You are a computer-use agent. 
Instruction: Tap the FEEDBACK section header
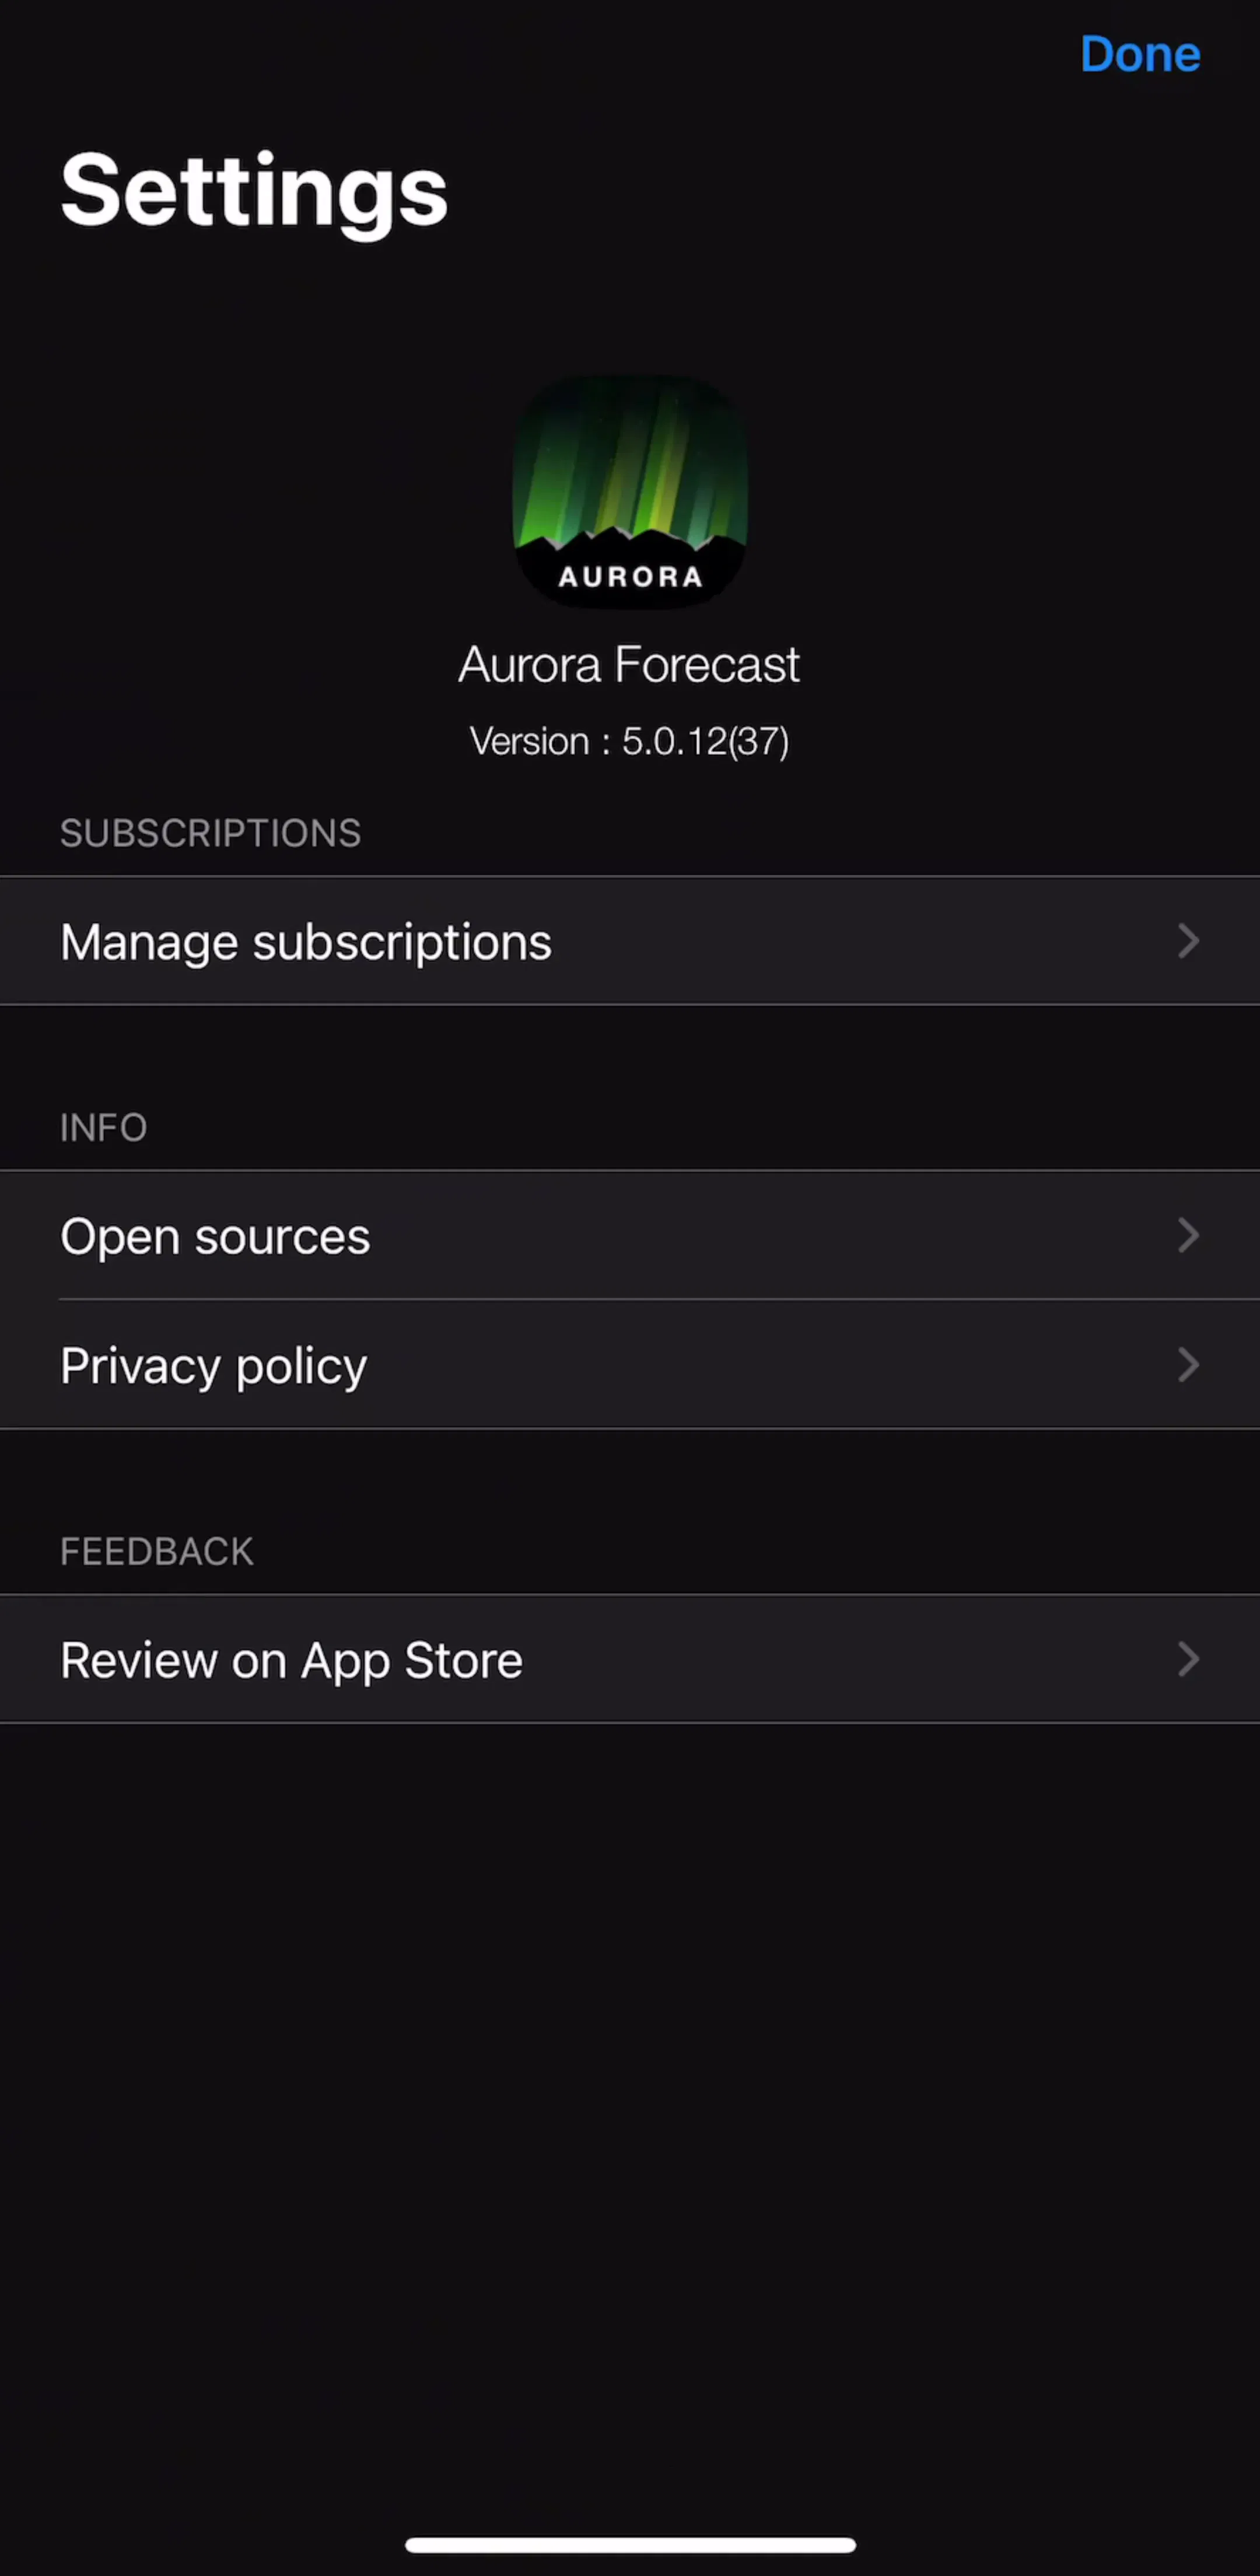[157, 1552]
